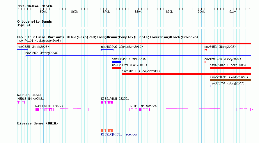Screen dimensions: 259x143
Task: Select the 19p13.3 band label
Action: (24, 25)
